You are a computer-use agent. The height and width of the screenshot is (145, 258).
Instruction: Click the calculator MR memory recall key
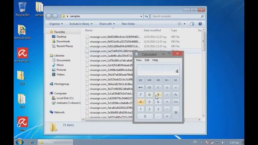(x=150, y=80)
